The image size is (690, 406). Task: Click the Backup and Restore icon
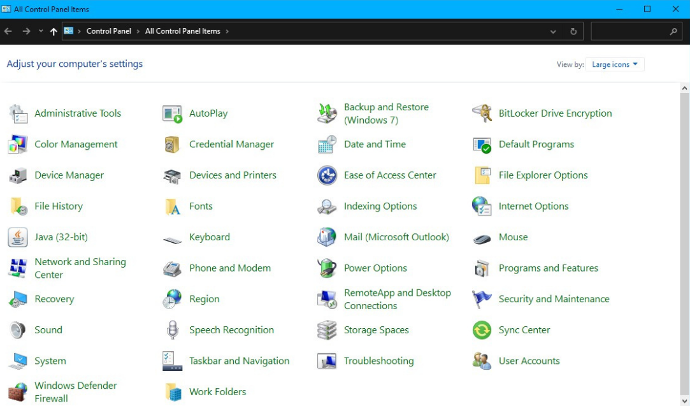tap(327, 113)
